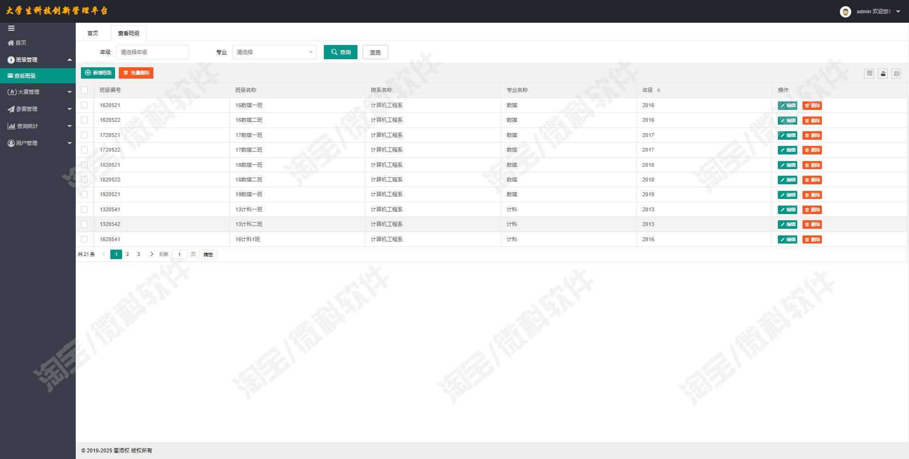Click the 重置 reset button
Viewport: 909px width, 459px height.
(x=375, y=52)
